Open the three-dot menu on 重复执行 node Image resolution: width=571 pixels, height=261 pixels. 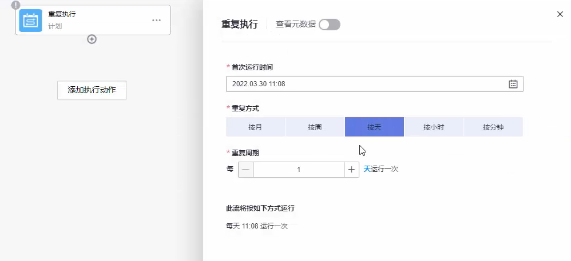click(156, 21)
